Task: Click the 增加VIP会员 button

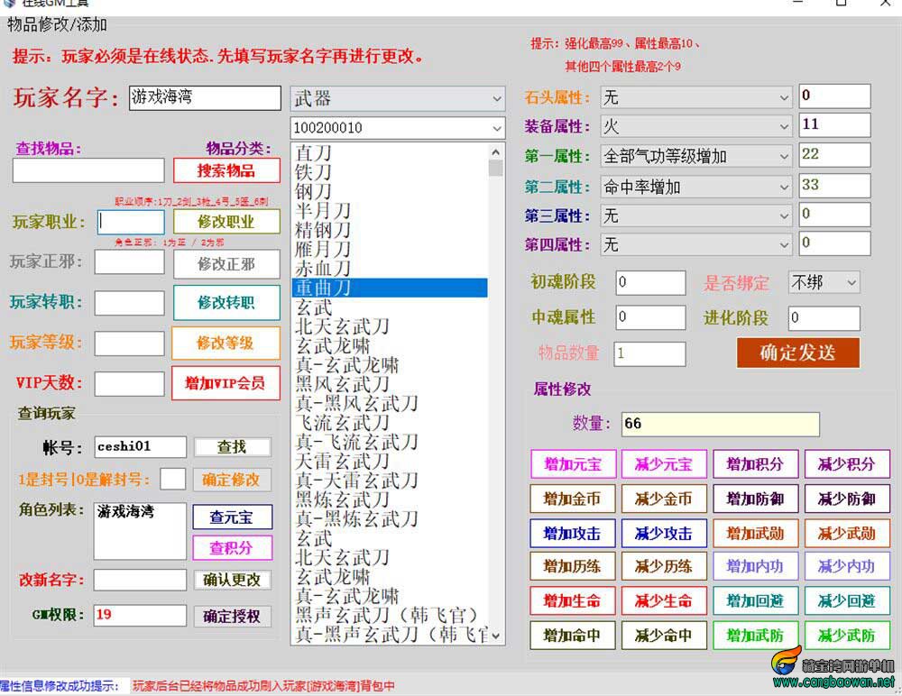Action: [225, 382]
